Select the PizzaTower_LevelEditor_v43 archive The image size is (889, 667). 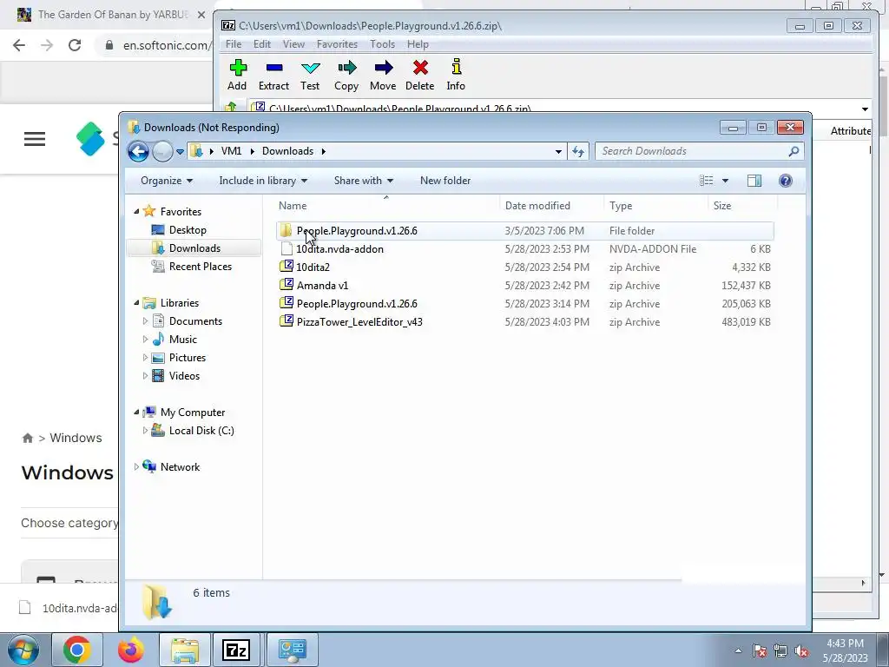pyautogui.click(x=525, y=321)
